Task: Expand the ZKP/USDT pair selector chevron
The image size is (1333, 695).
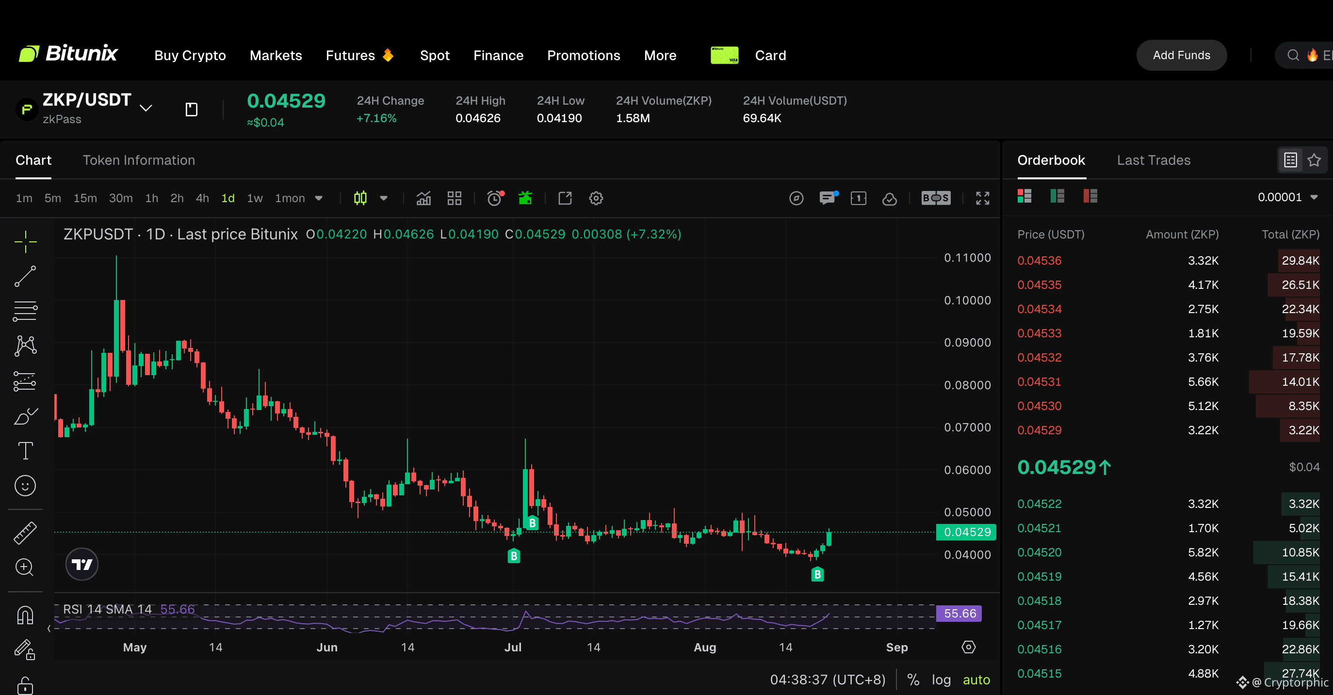Action: 146,108
